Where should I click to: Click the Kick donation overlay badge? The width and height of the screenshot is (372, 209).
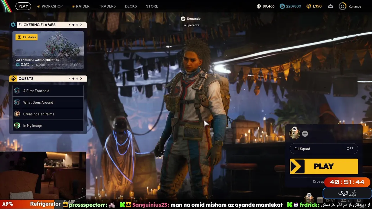(347, 193)
